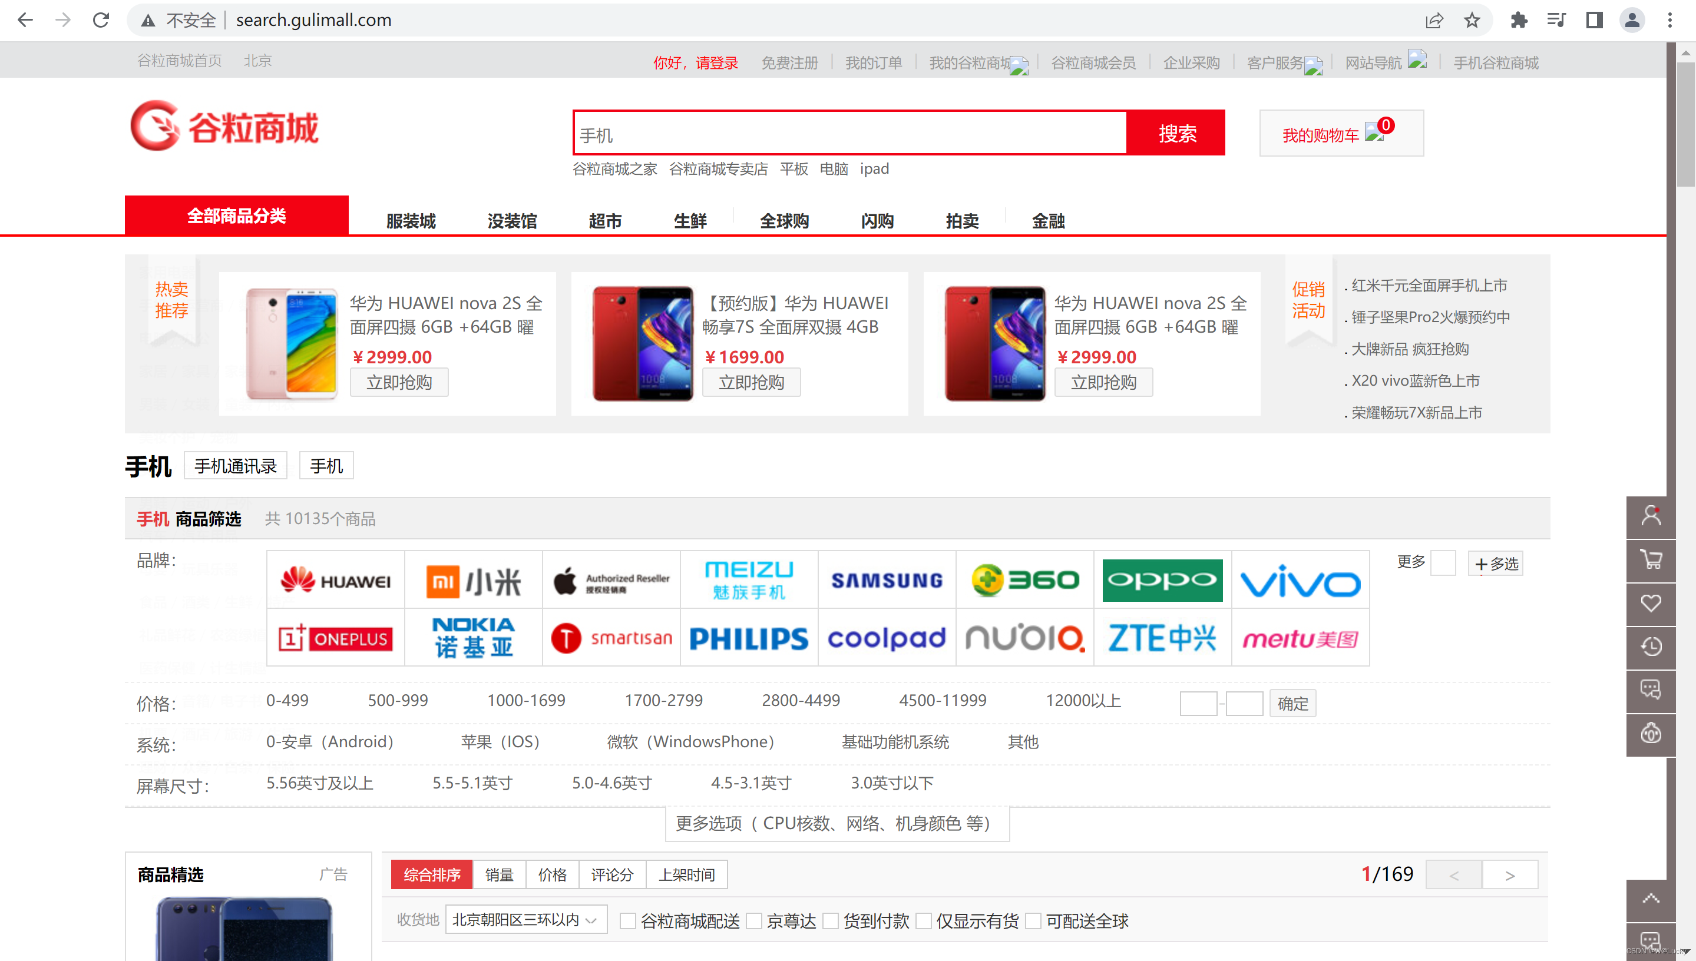
Task: Tick the 仅显示有货 checkbox
Action: coord(924,921)
